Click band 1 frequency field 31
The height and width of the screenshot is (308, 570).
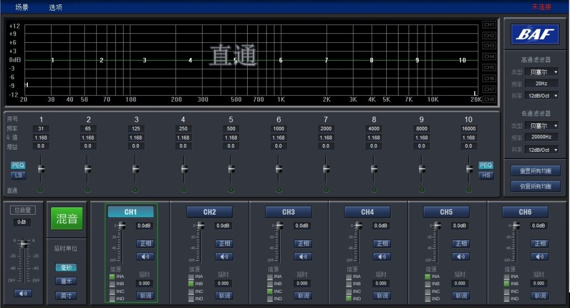(x=41, y=128)
